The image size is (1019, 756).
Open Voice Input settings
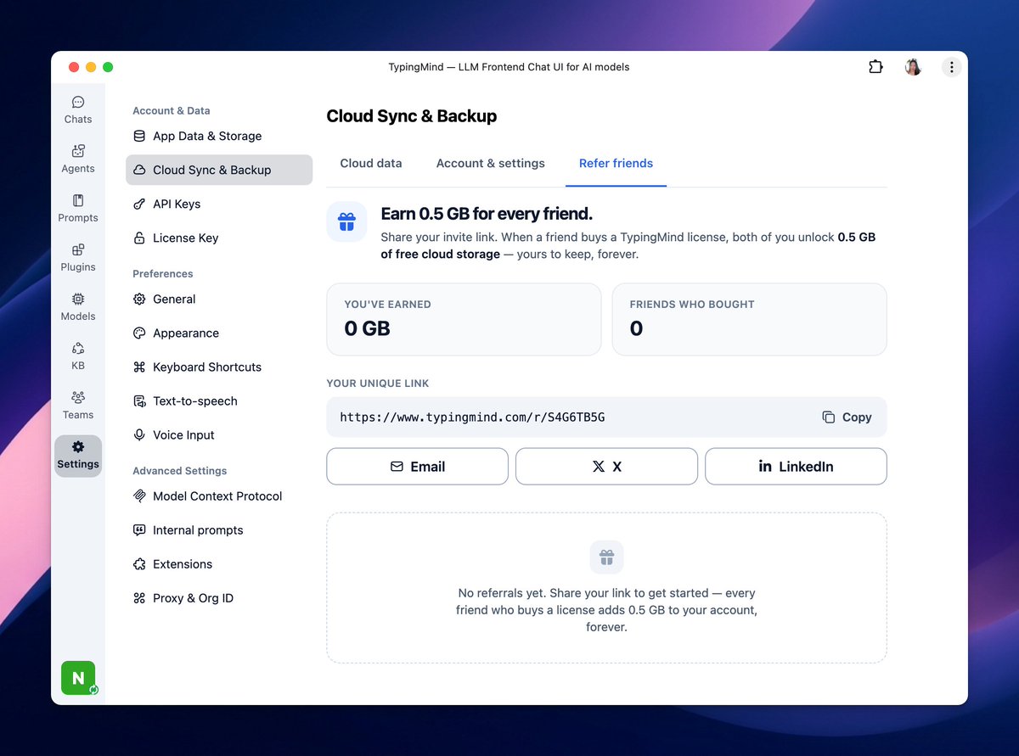219,434
